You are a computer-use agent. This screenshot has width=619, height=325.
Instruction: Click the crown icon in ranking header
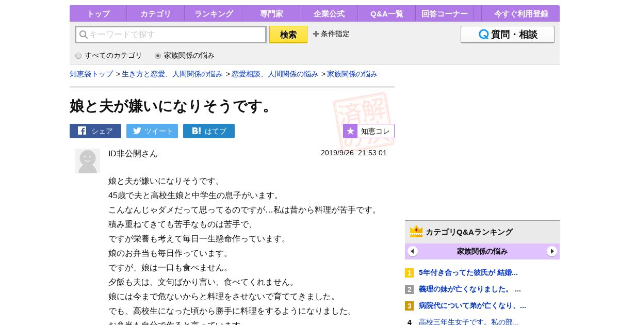(416, 232)
